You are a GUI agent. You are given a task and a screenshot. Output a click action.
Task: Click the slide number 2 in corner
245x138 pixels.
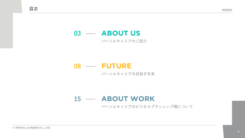point(238,132)
